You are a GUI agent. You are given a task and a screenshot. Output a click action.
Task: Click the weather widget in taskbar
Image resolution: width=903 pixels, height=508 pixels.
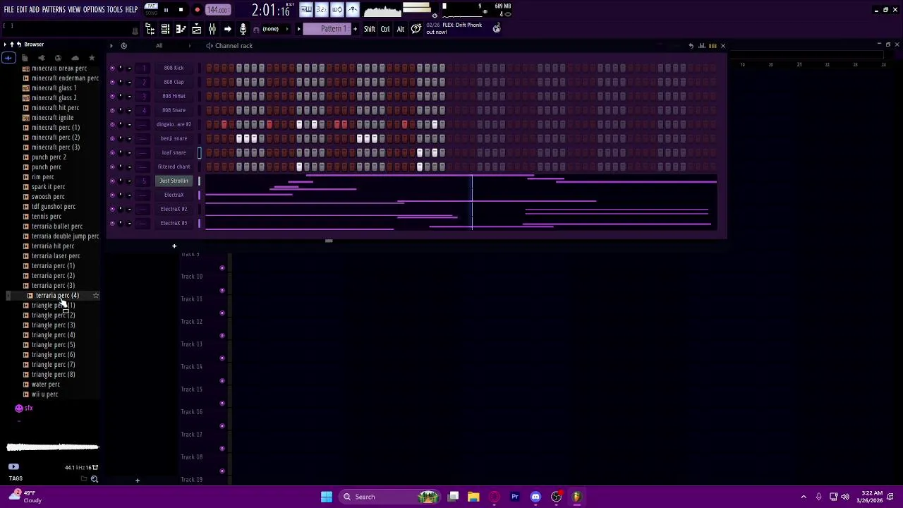(x=25, y=497)
